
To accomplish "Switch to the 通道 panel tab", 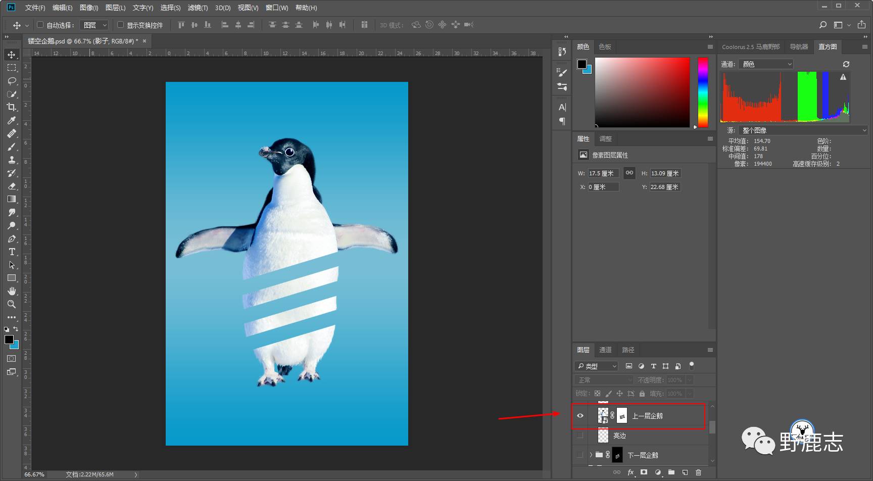I will [605, 350].
